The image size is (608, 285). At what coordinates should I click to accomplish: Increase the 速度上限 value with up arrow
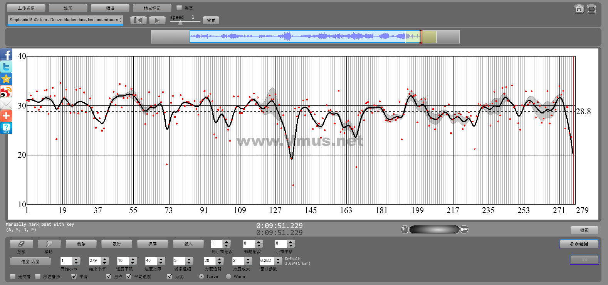(161, 259)
